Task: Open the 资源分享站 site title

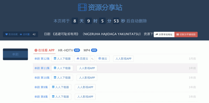Action: click(x=105, y=7)
